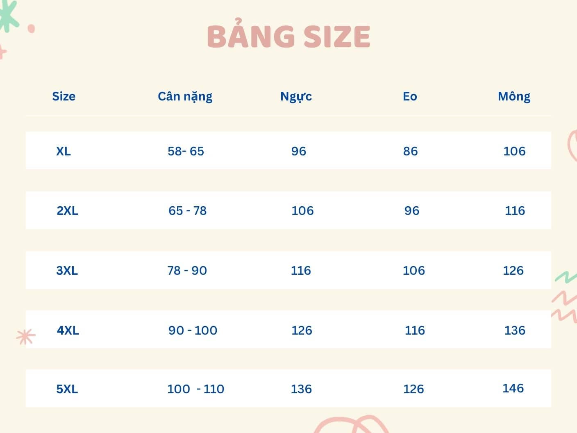Image resolution: width=577 pixels, height=433 pixels.
Task: Select the "Mông" column header
Action: (x=514, y=96)
